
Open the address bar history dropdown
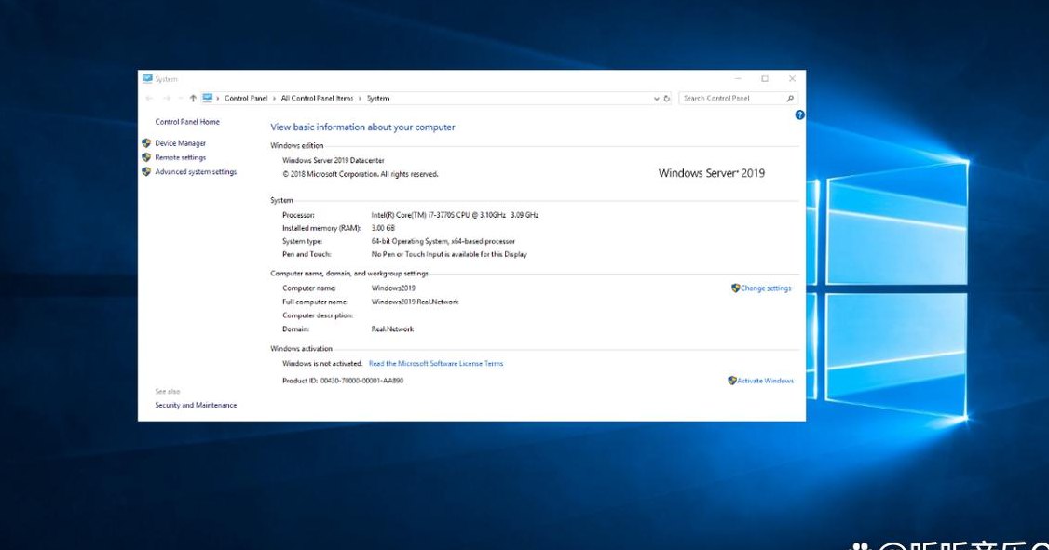656,99
